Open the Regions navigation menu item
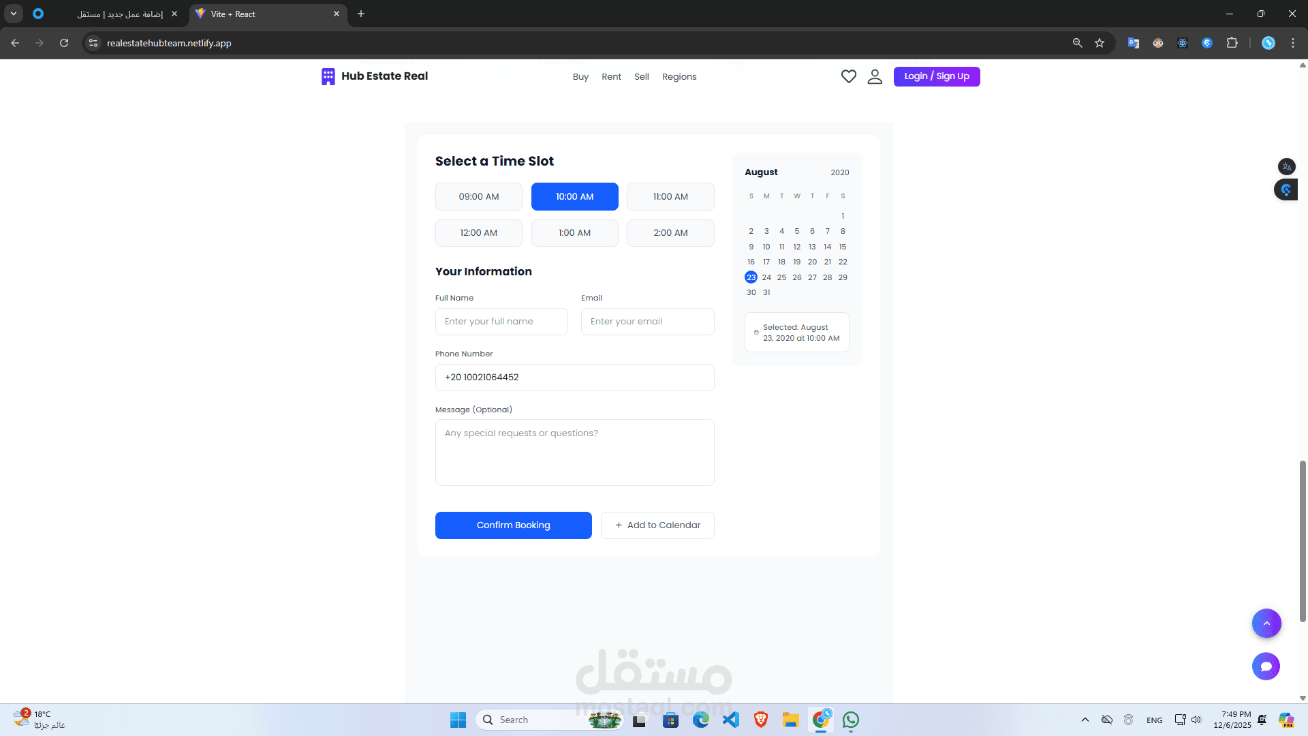Screen dimensions: 1308x736 pos(679,77)
